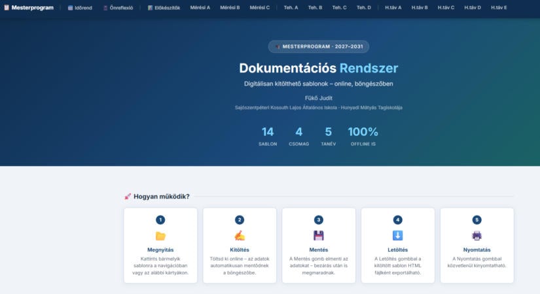The height and width of the screenshot is (294, 540).
Task: Click the rocket icon beside Hogyan működik
Action: (x=128, y=197)
